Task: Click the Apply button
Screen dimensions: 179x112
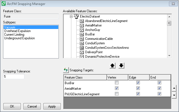Action: [x=52, y=106]
